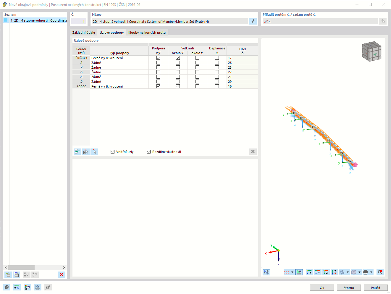Screen dimensions: 391x294
Task: Click the gray X button below support table
Action: coord(253,151)
